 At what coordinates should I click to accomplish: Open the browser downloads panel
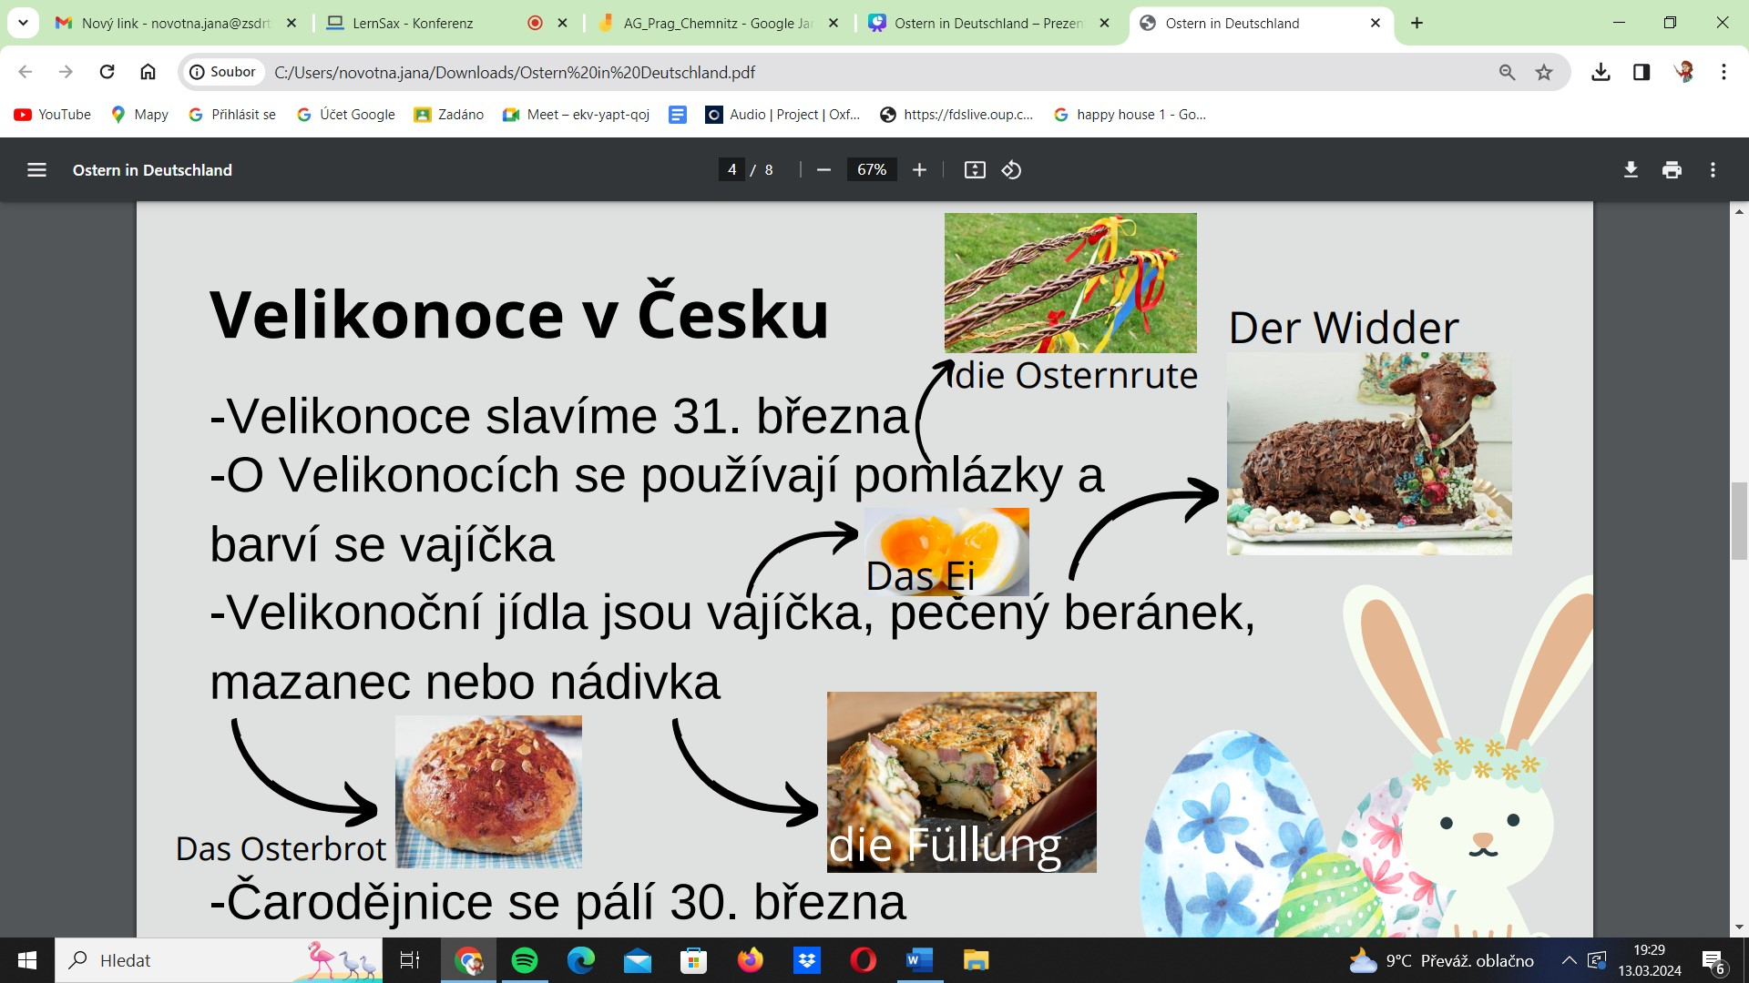coord(1601,72)
